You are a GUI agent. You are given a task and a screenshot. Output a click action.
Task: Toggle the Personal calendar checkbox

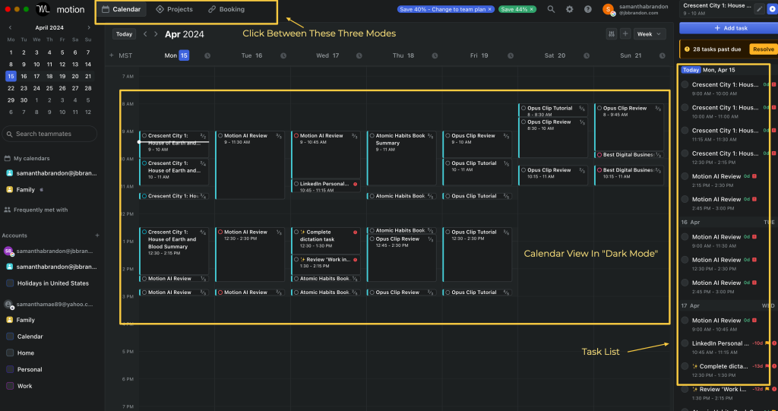[x=10, y=369]
